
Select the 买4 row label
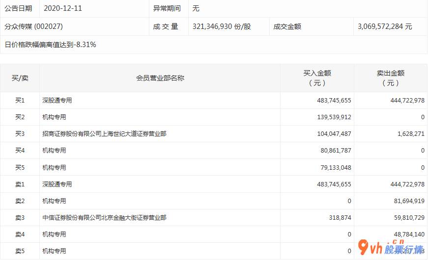20,151
